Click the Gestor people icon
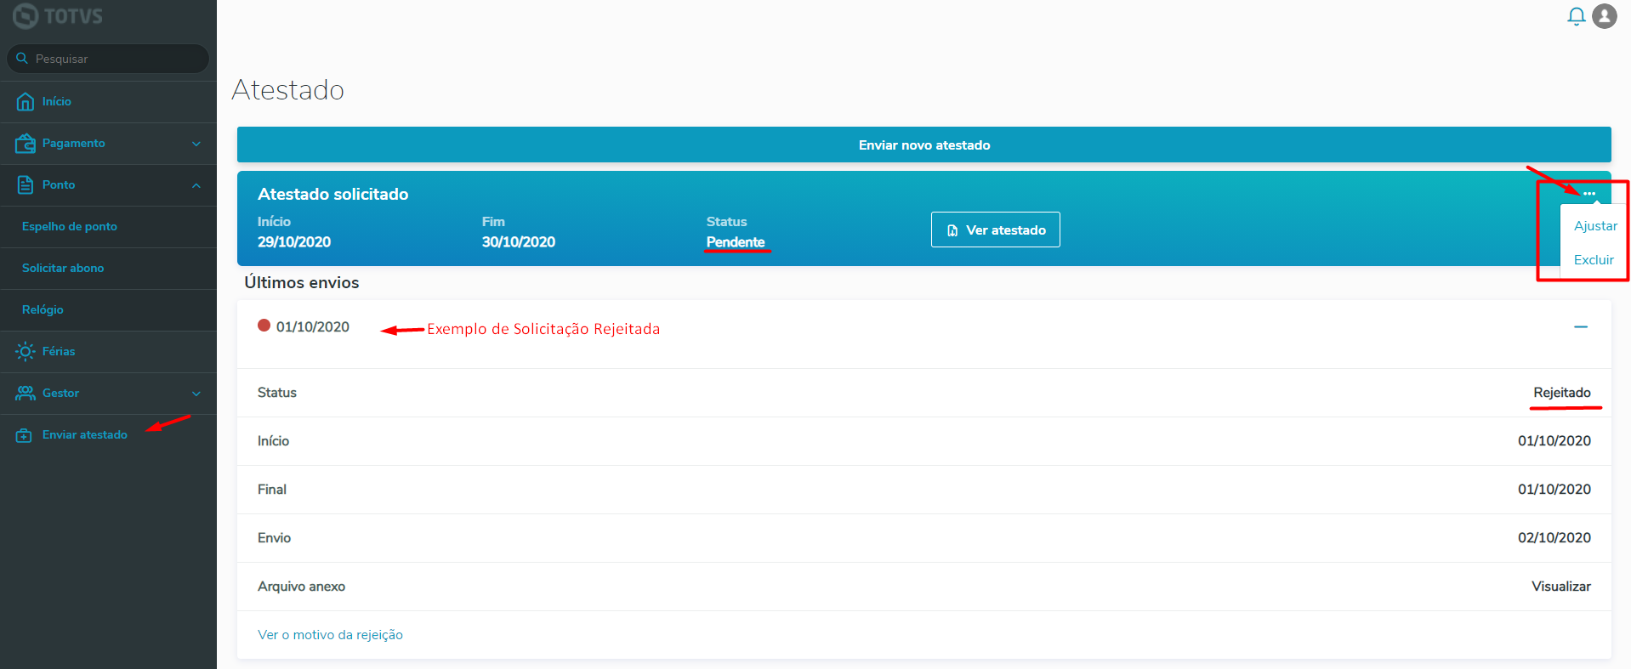The height and width of the screenshot is (669, 1631). click(26, 393)
